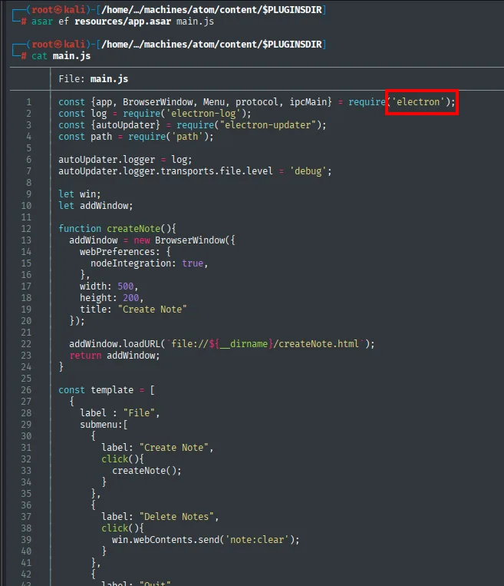504x586 pixels.
Task: Click 'autoUpdater.logger = log;' line
Action: coord(125,160)
